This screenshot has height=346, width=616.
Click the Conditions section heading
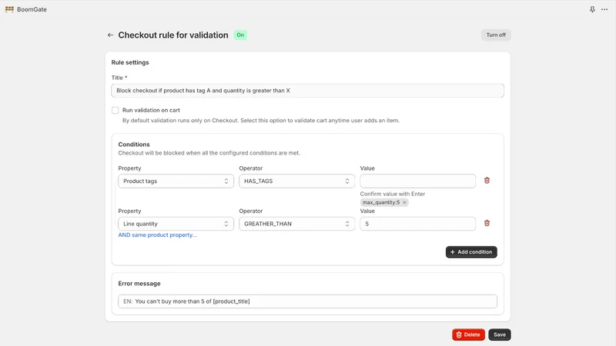[134, 145]
